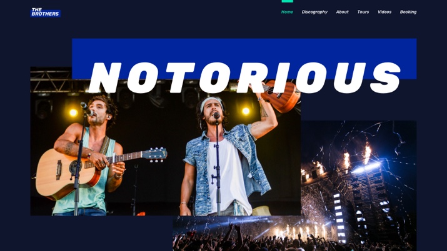Open the concert crowd photo
447x251 pixels.
(x=236, y=234)
